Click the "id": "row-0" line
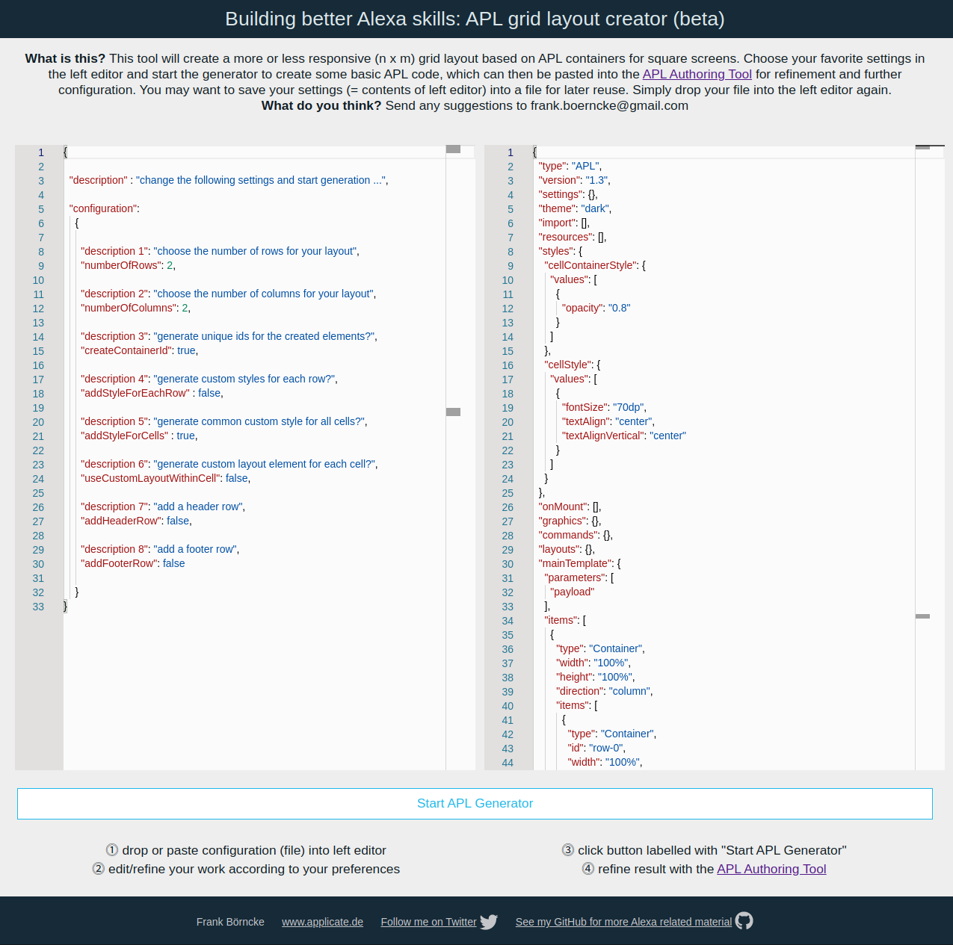This screenshot has width=953, height=945. 596,748
